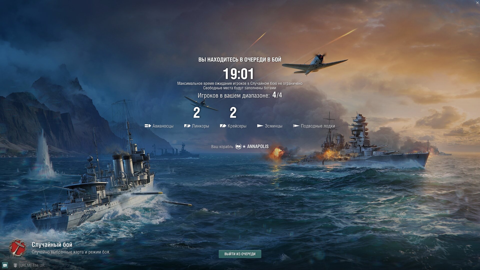Image resolution: width=480 pixels, height=270 pixels.
Task: Click the destroyer class icon (Эсминцы)
Action: click(x=260, y=126)
